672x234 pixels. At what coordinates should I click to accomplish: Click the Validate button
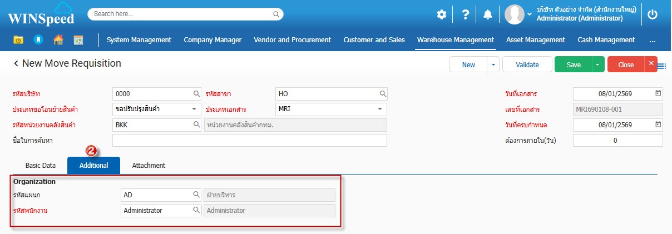[x=527, y=65]
